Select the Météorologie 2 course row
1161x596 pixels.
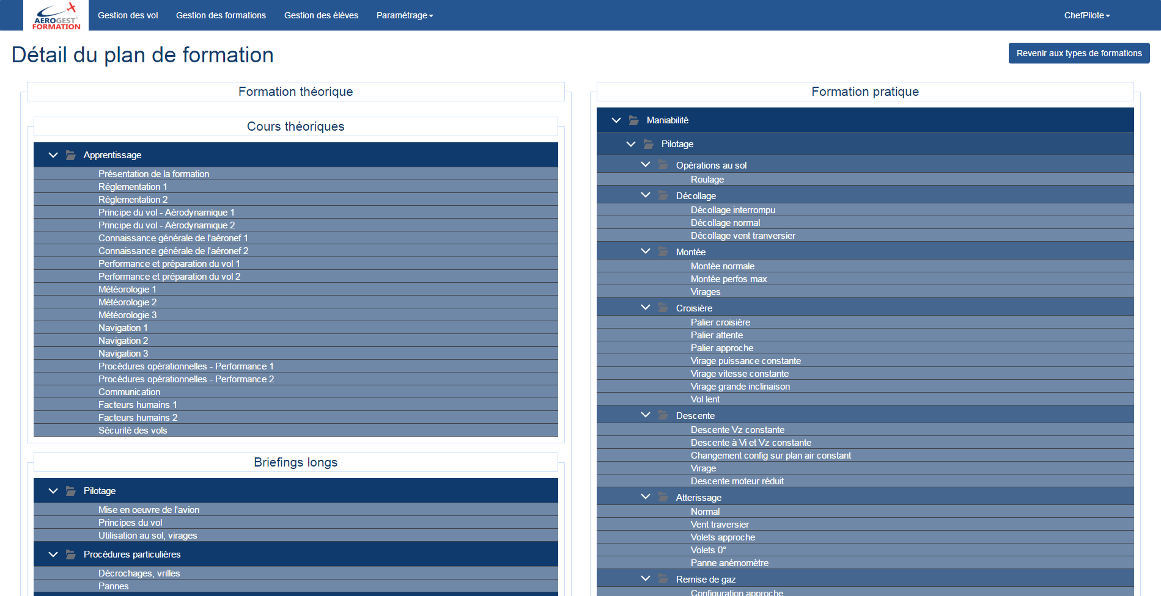(127, 302)
